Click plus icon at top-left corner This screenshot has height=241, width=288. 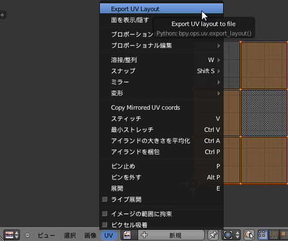[x=2, y=15]
